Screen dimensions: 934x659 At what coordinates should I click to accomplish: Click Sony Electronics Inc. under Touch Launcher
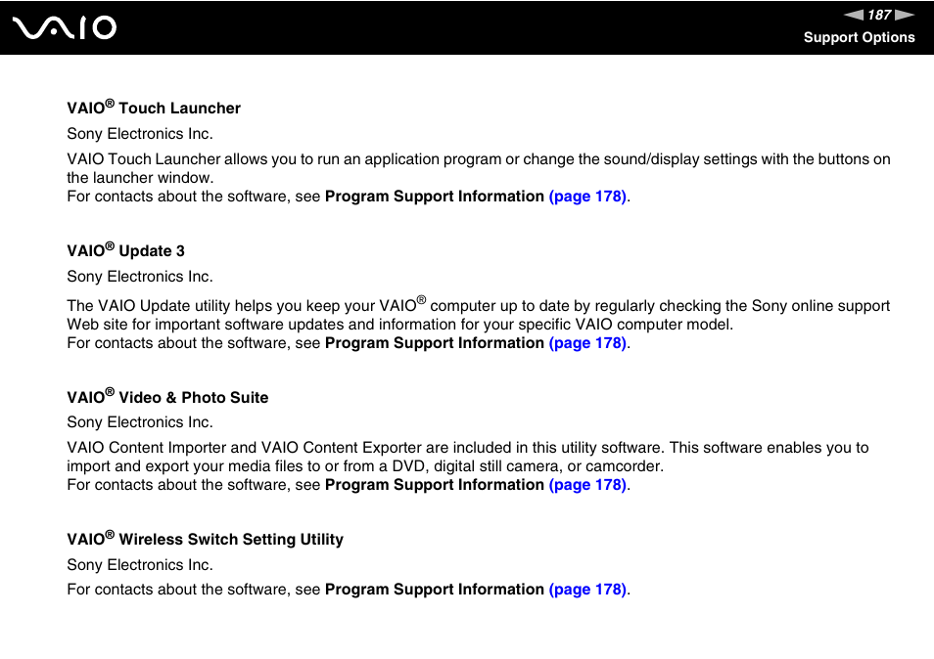tap(140, 134)
